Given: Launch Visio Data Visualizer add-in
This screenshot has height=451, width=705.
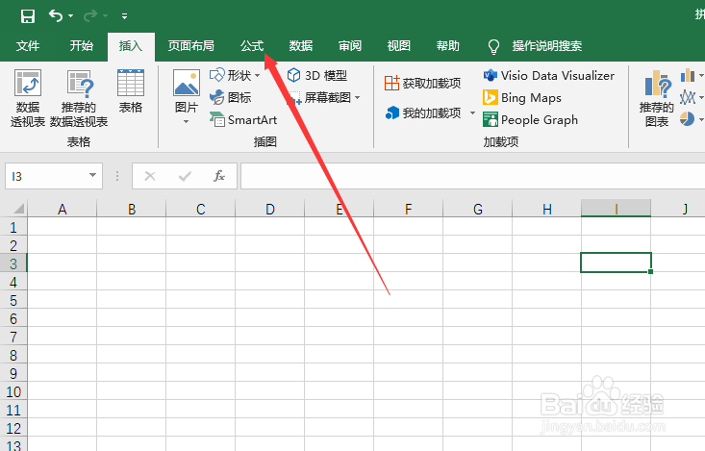Looking at the screenshot, I should point(548,75).
